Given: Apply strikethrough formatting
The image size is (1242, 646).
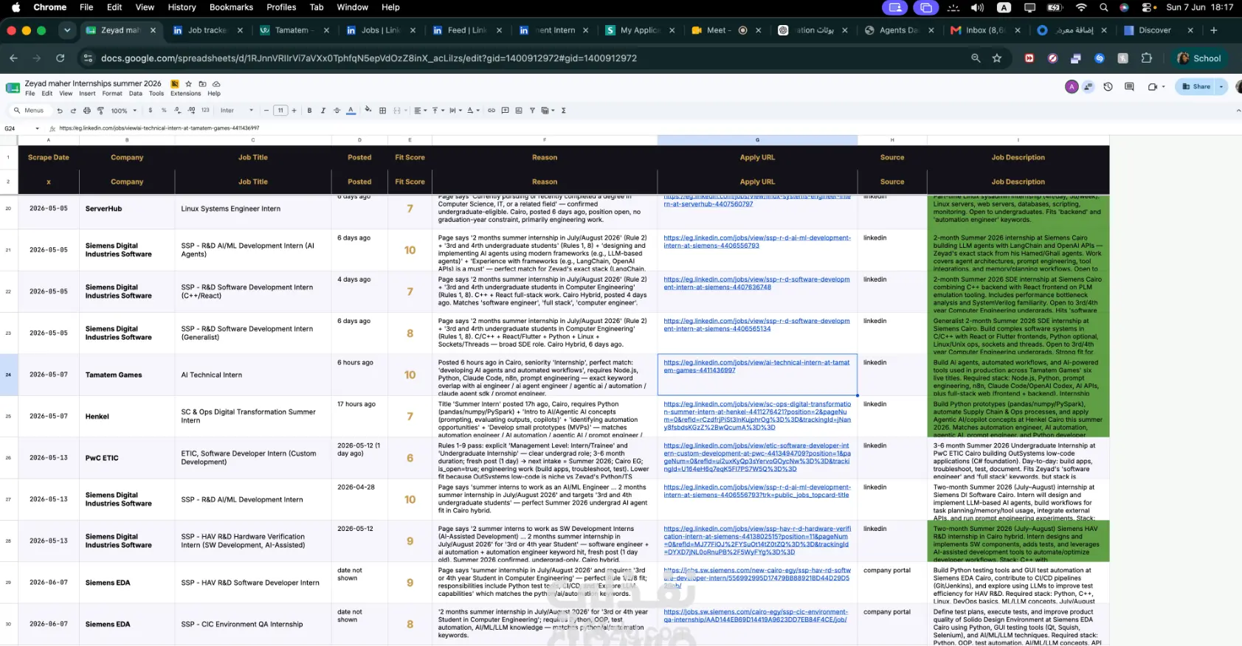Looking at the screenshot, I should click(x=337, y=111).
